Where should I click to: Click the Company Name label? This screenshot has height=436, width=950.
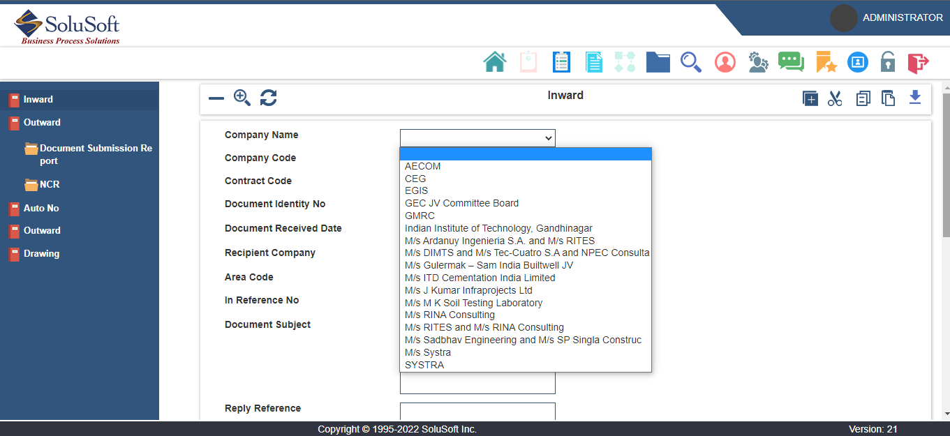[261, 135]
